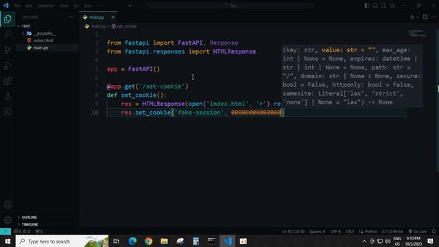This screenshot has width=439, height=247.
Task: Open the View menu
Action: click(x=64, y=5)
